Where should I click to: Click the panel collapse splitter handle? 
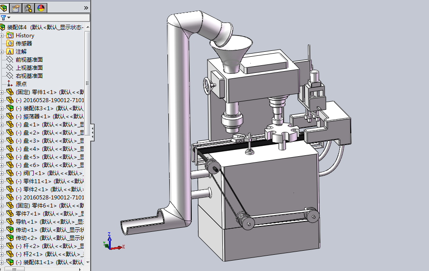[x=92, y=132]
